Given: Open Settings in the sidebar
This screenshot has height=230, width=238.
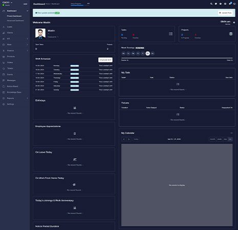Looking at the screenshot, I should (10, 104).
